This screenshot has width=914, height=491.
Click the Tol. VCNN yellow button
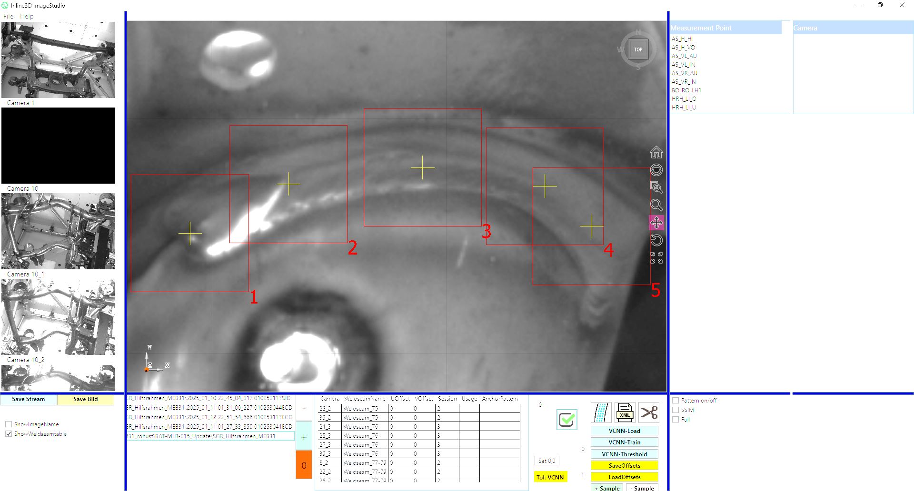pyautogui.click(x=550, y=477)
